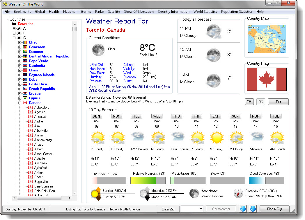Click the sunrise/sunset sun icon
This screenshot has width=305, height=220.
[96, 193]
